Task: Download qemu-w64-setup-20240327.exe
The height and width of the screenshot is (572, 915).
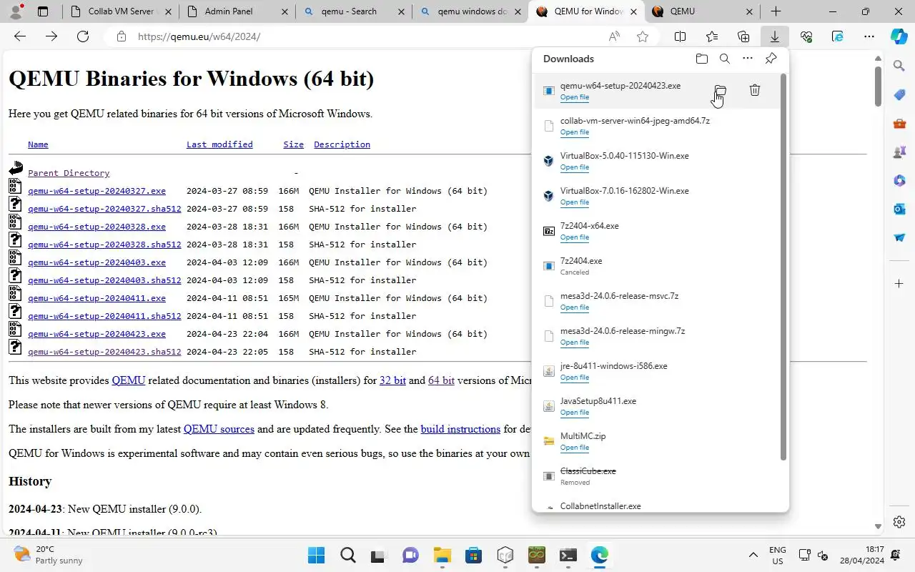Action: 97,191
